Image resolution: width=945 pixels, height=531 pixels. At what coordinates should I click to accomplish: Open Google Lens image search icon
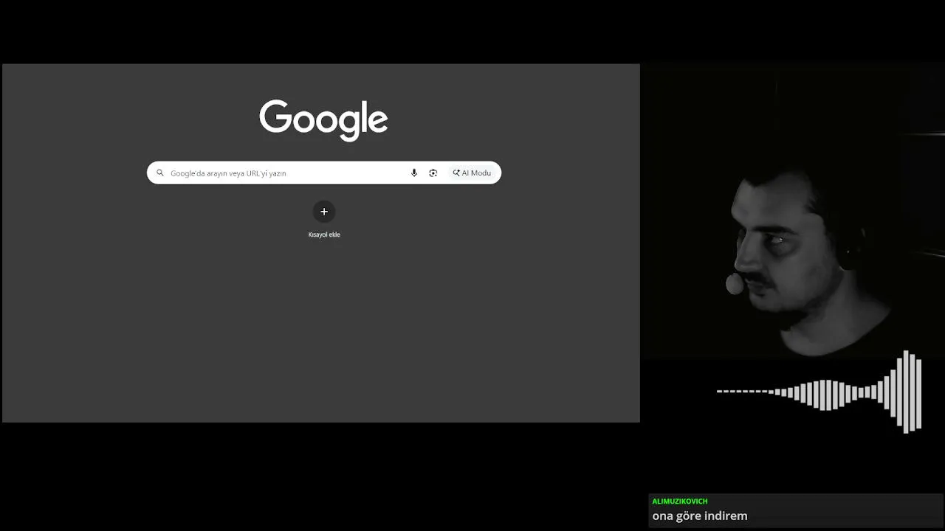(433, 173)
